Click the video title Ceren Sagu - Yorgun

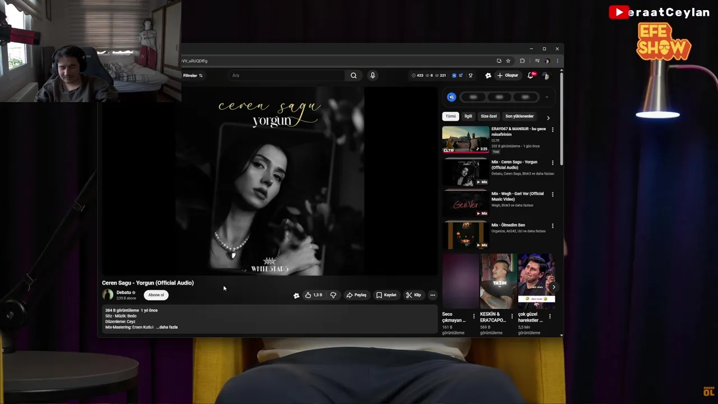coord(148,283)
